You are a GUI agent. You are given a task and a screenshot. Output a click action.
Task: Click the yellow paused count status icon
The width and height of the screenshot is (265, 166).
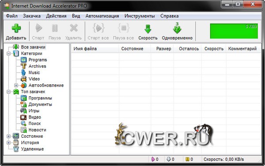187,159
